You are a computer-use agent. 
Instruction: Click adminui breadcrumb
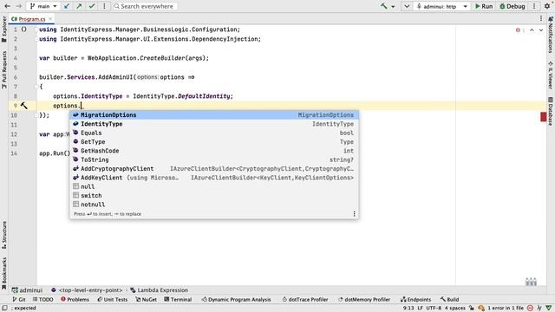click(x=27, y=290)
